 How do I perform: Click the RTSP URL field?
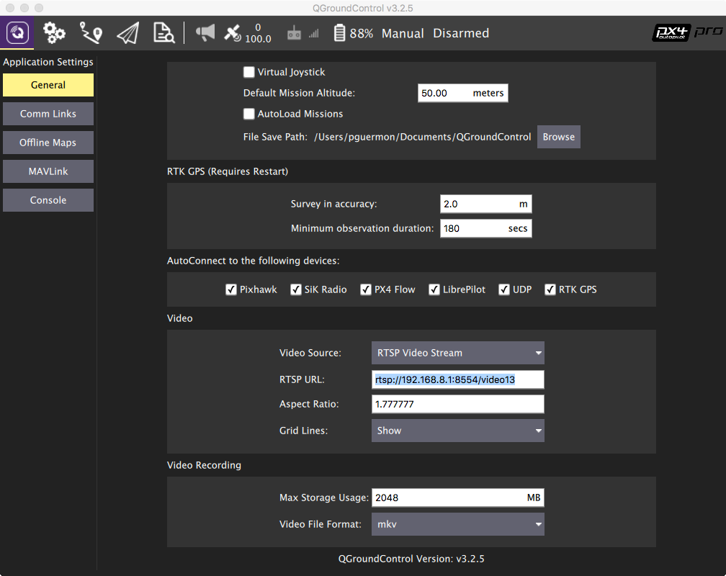coord(458,379)
